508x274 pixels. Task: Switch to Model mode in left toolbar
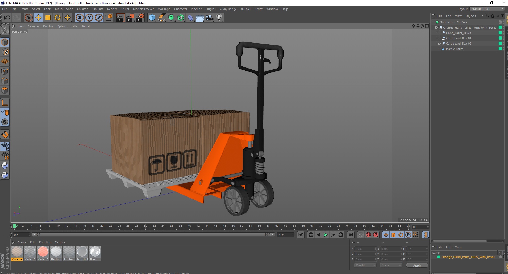5,42
